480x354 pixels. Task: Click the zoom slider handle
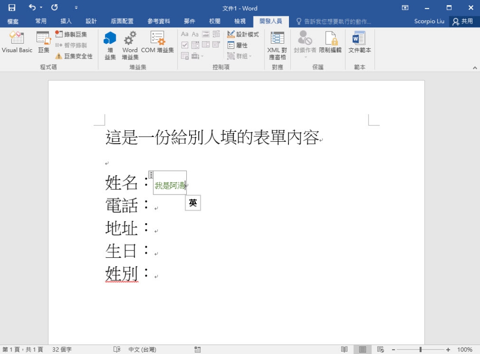click(x=420, y=349)
